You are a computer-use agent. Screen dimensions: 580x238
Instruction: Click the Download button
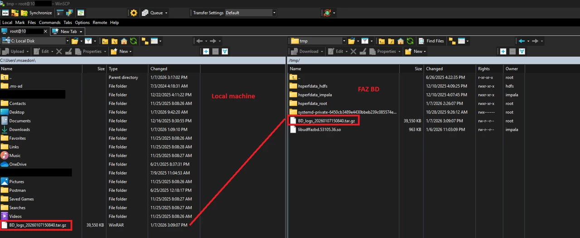305,51
